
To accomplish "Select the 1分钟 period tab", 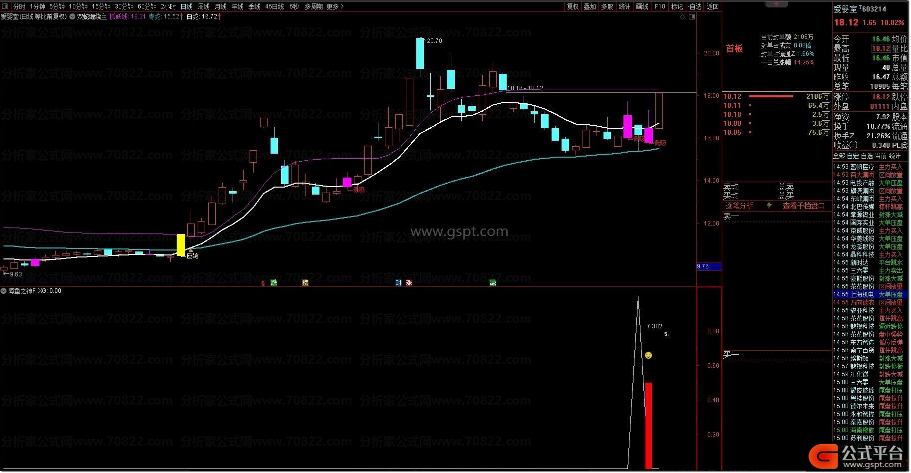I will tap(37, 6).
